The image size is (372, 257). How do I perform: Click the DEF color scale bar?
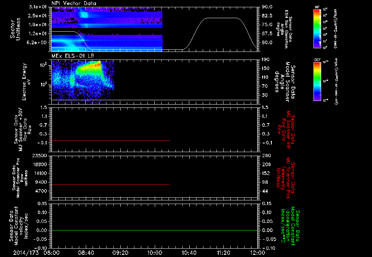tap(318, 81)
